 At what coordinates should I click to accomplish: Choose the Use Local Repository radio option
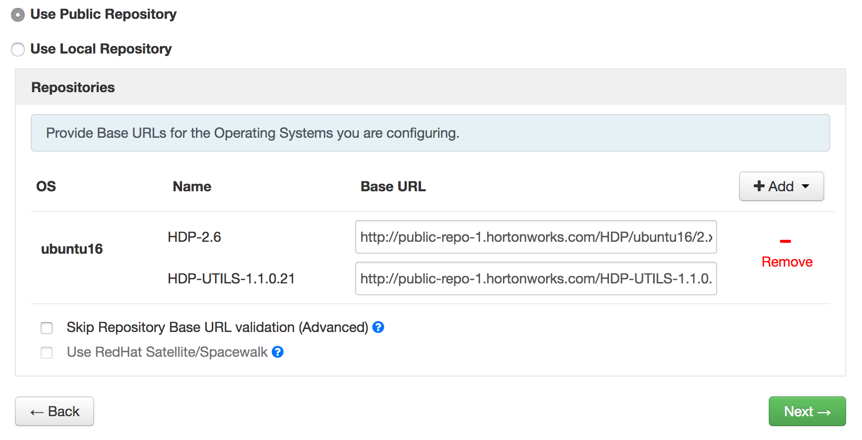tap(18, 50)
